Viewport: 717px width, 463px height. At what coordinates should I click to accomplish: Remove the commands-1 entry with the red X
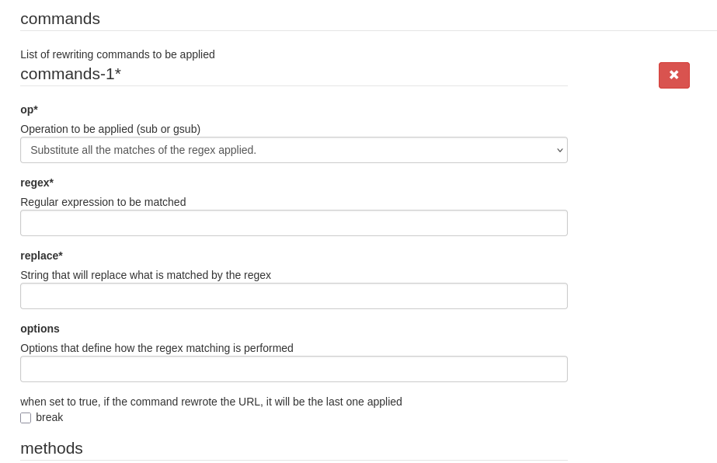click(x=673, y=75)
